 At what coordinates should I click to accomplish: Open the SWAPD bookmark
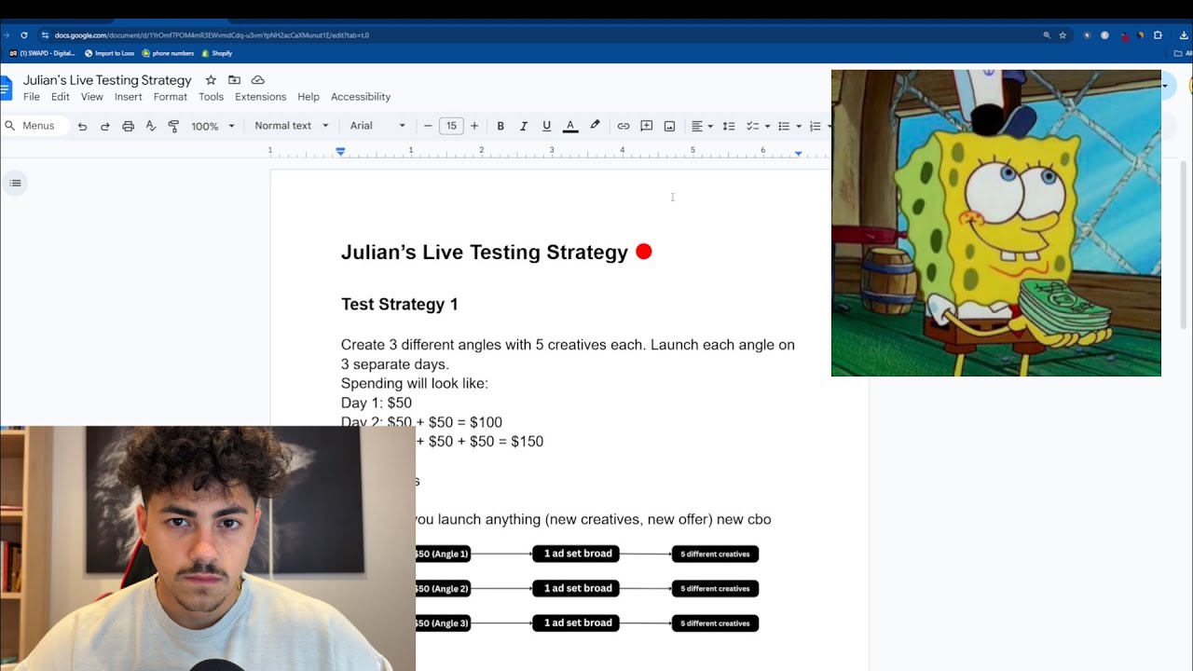tap(42, 53)
